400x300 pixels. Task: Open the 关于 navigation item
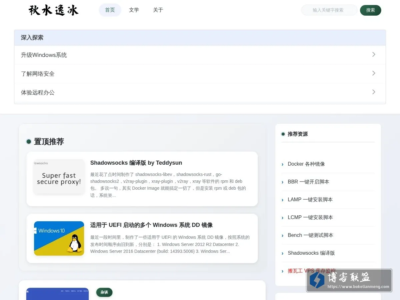pos(158,10)
